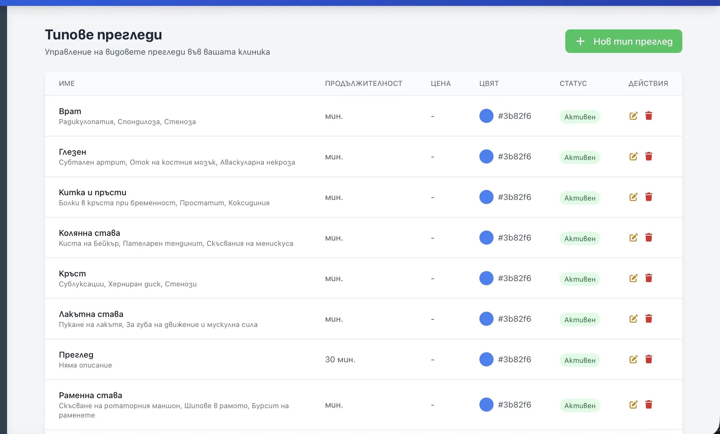Select the Име column header

tap(67, 84)
